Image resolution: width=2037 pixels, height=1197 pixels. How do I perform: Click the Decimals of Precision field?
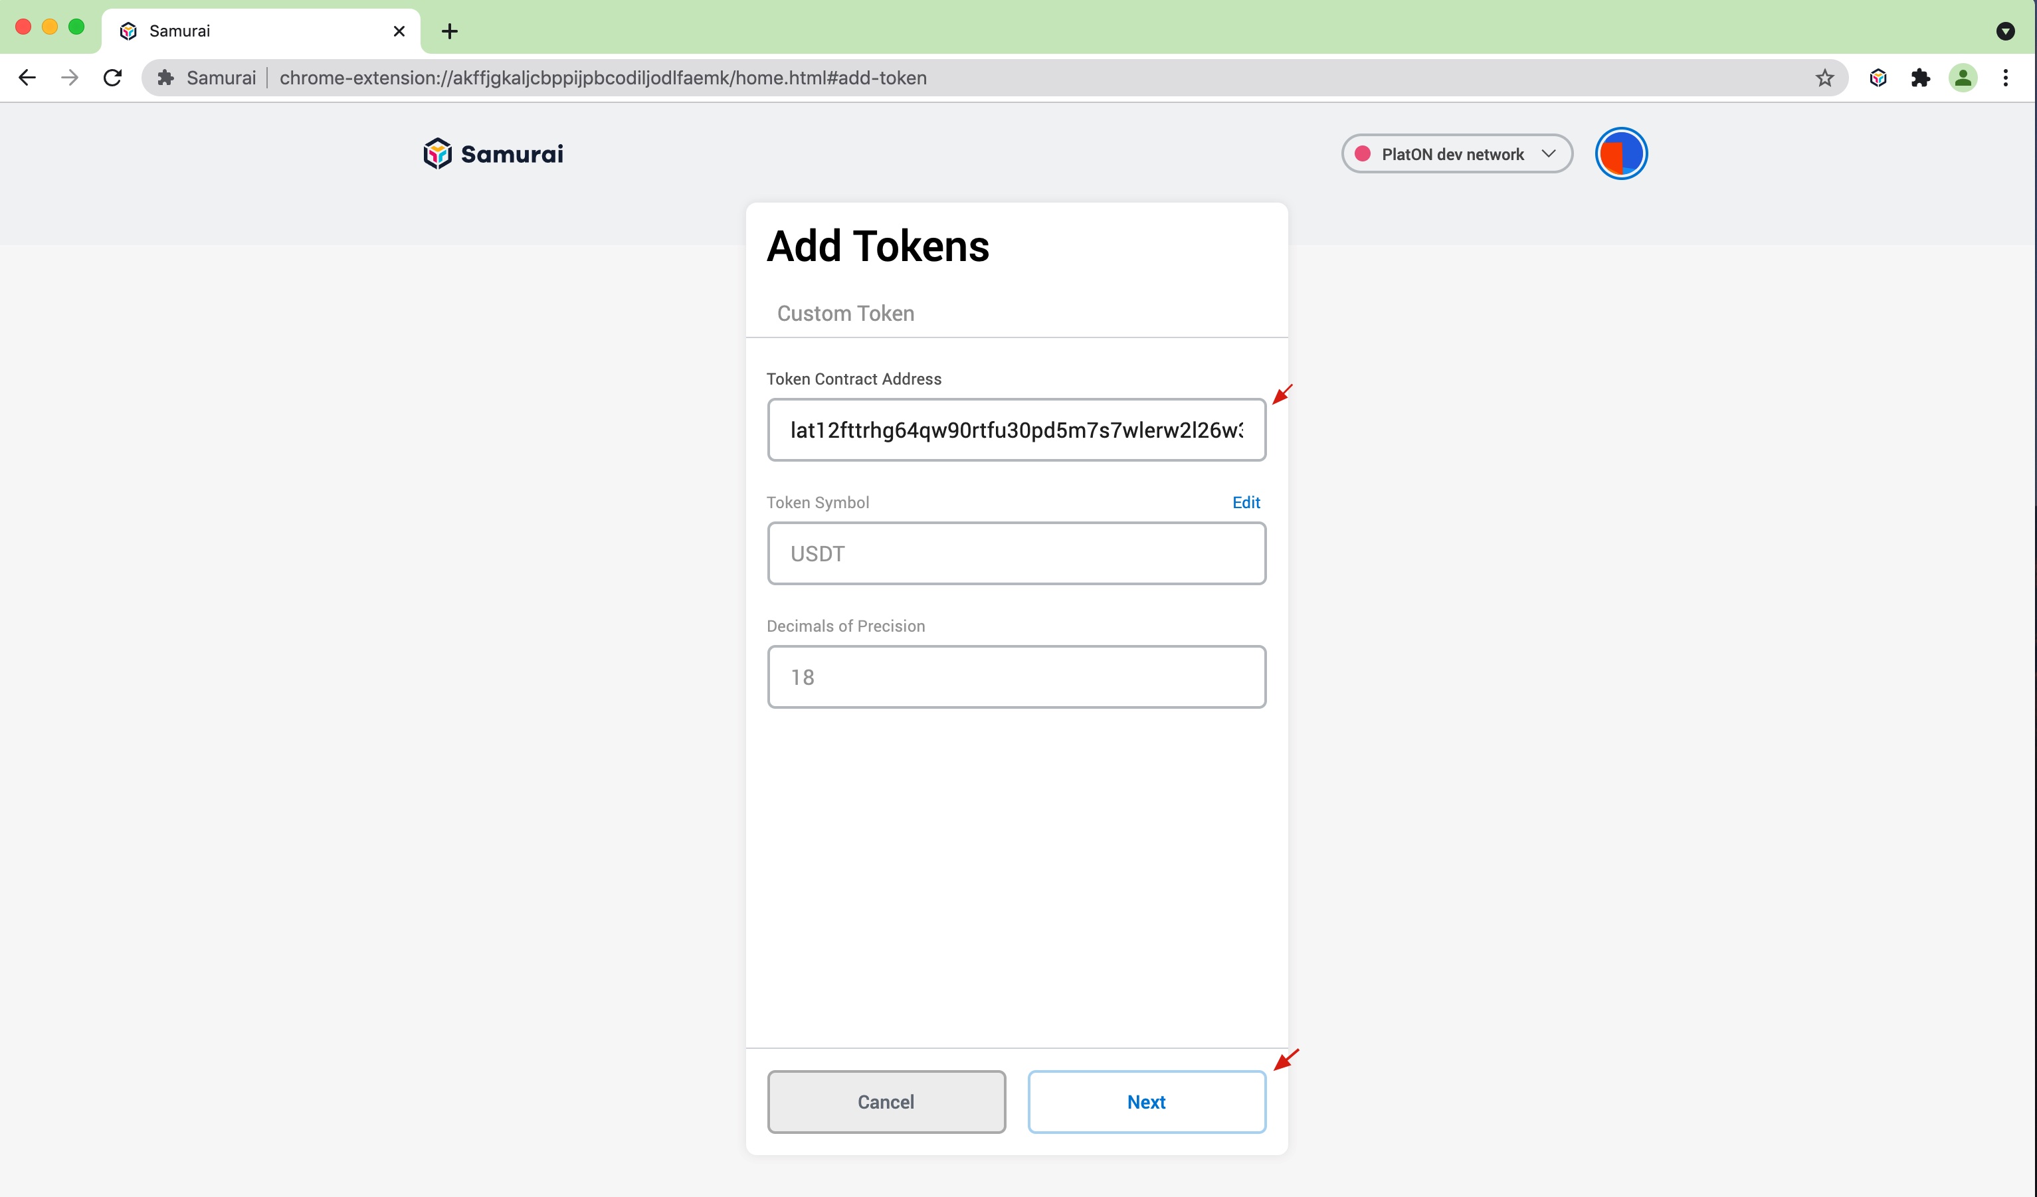click(x=1016, y=678)
